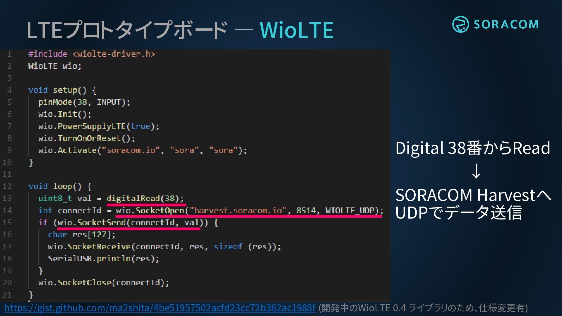
Task: Click the WIOLTE_UDP constant
Action: click(350, 211)
